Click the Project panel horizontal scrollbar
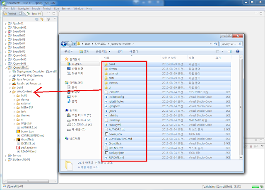This screenshot has height=190, width=265. (28, 181)
